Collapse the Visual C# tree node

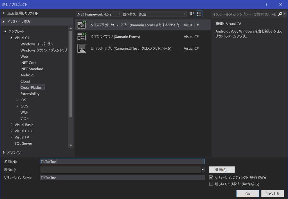click(11, 38)
